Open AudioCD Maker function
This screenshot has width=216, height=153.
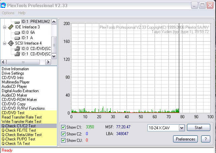pos(14,95)
